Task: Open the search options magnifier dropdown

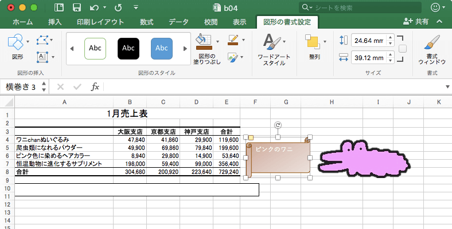Action: tap(307, 7)
